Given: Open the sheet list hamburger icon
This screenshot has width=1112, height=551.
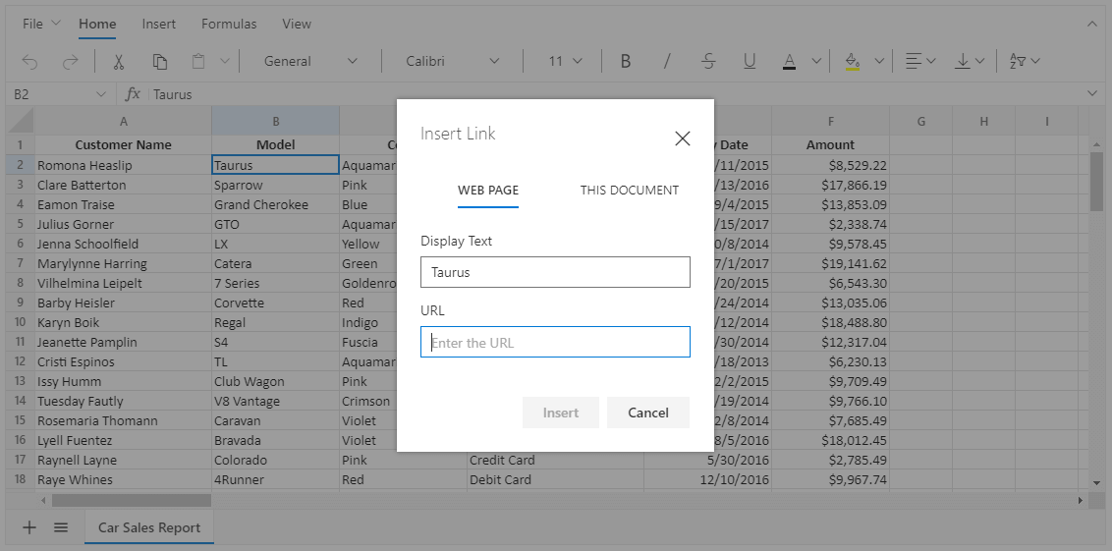Looking at the screenshot, I should click(x=61, y=527).
